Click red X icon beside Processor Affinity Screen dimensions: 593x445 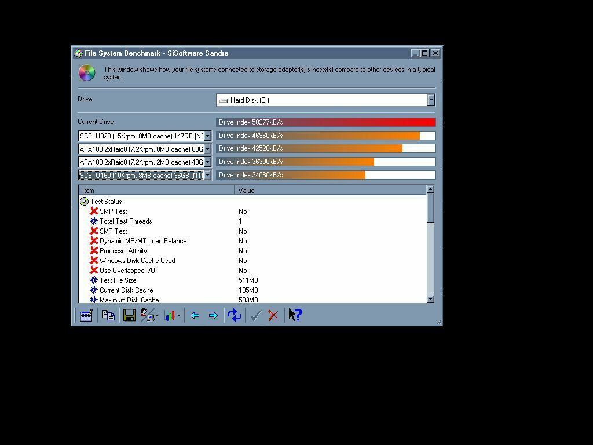[94, 250]
